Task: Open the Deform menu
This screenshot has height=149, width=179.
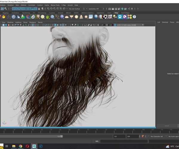Action: (23, 5)
